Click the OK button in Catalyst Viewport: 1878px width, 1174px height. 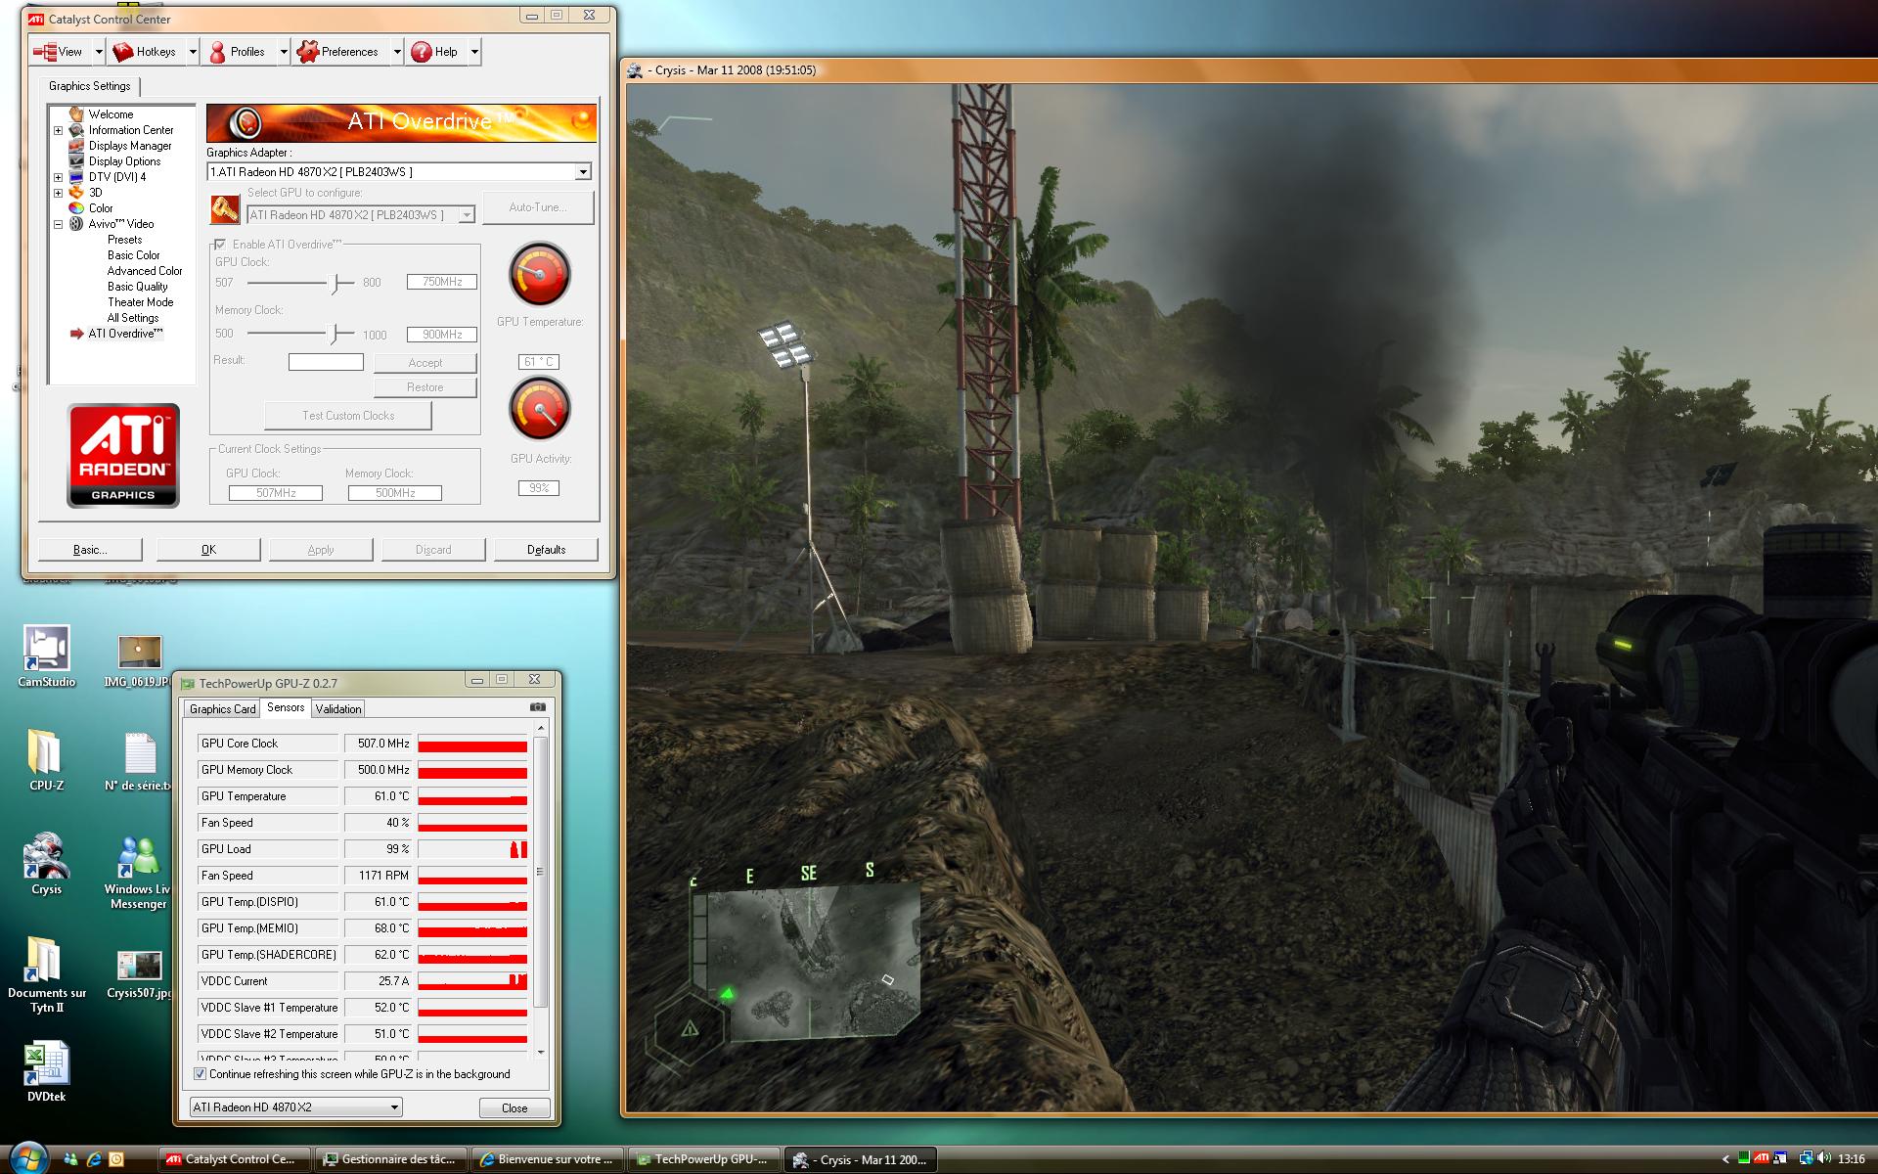click(208, 550)
